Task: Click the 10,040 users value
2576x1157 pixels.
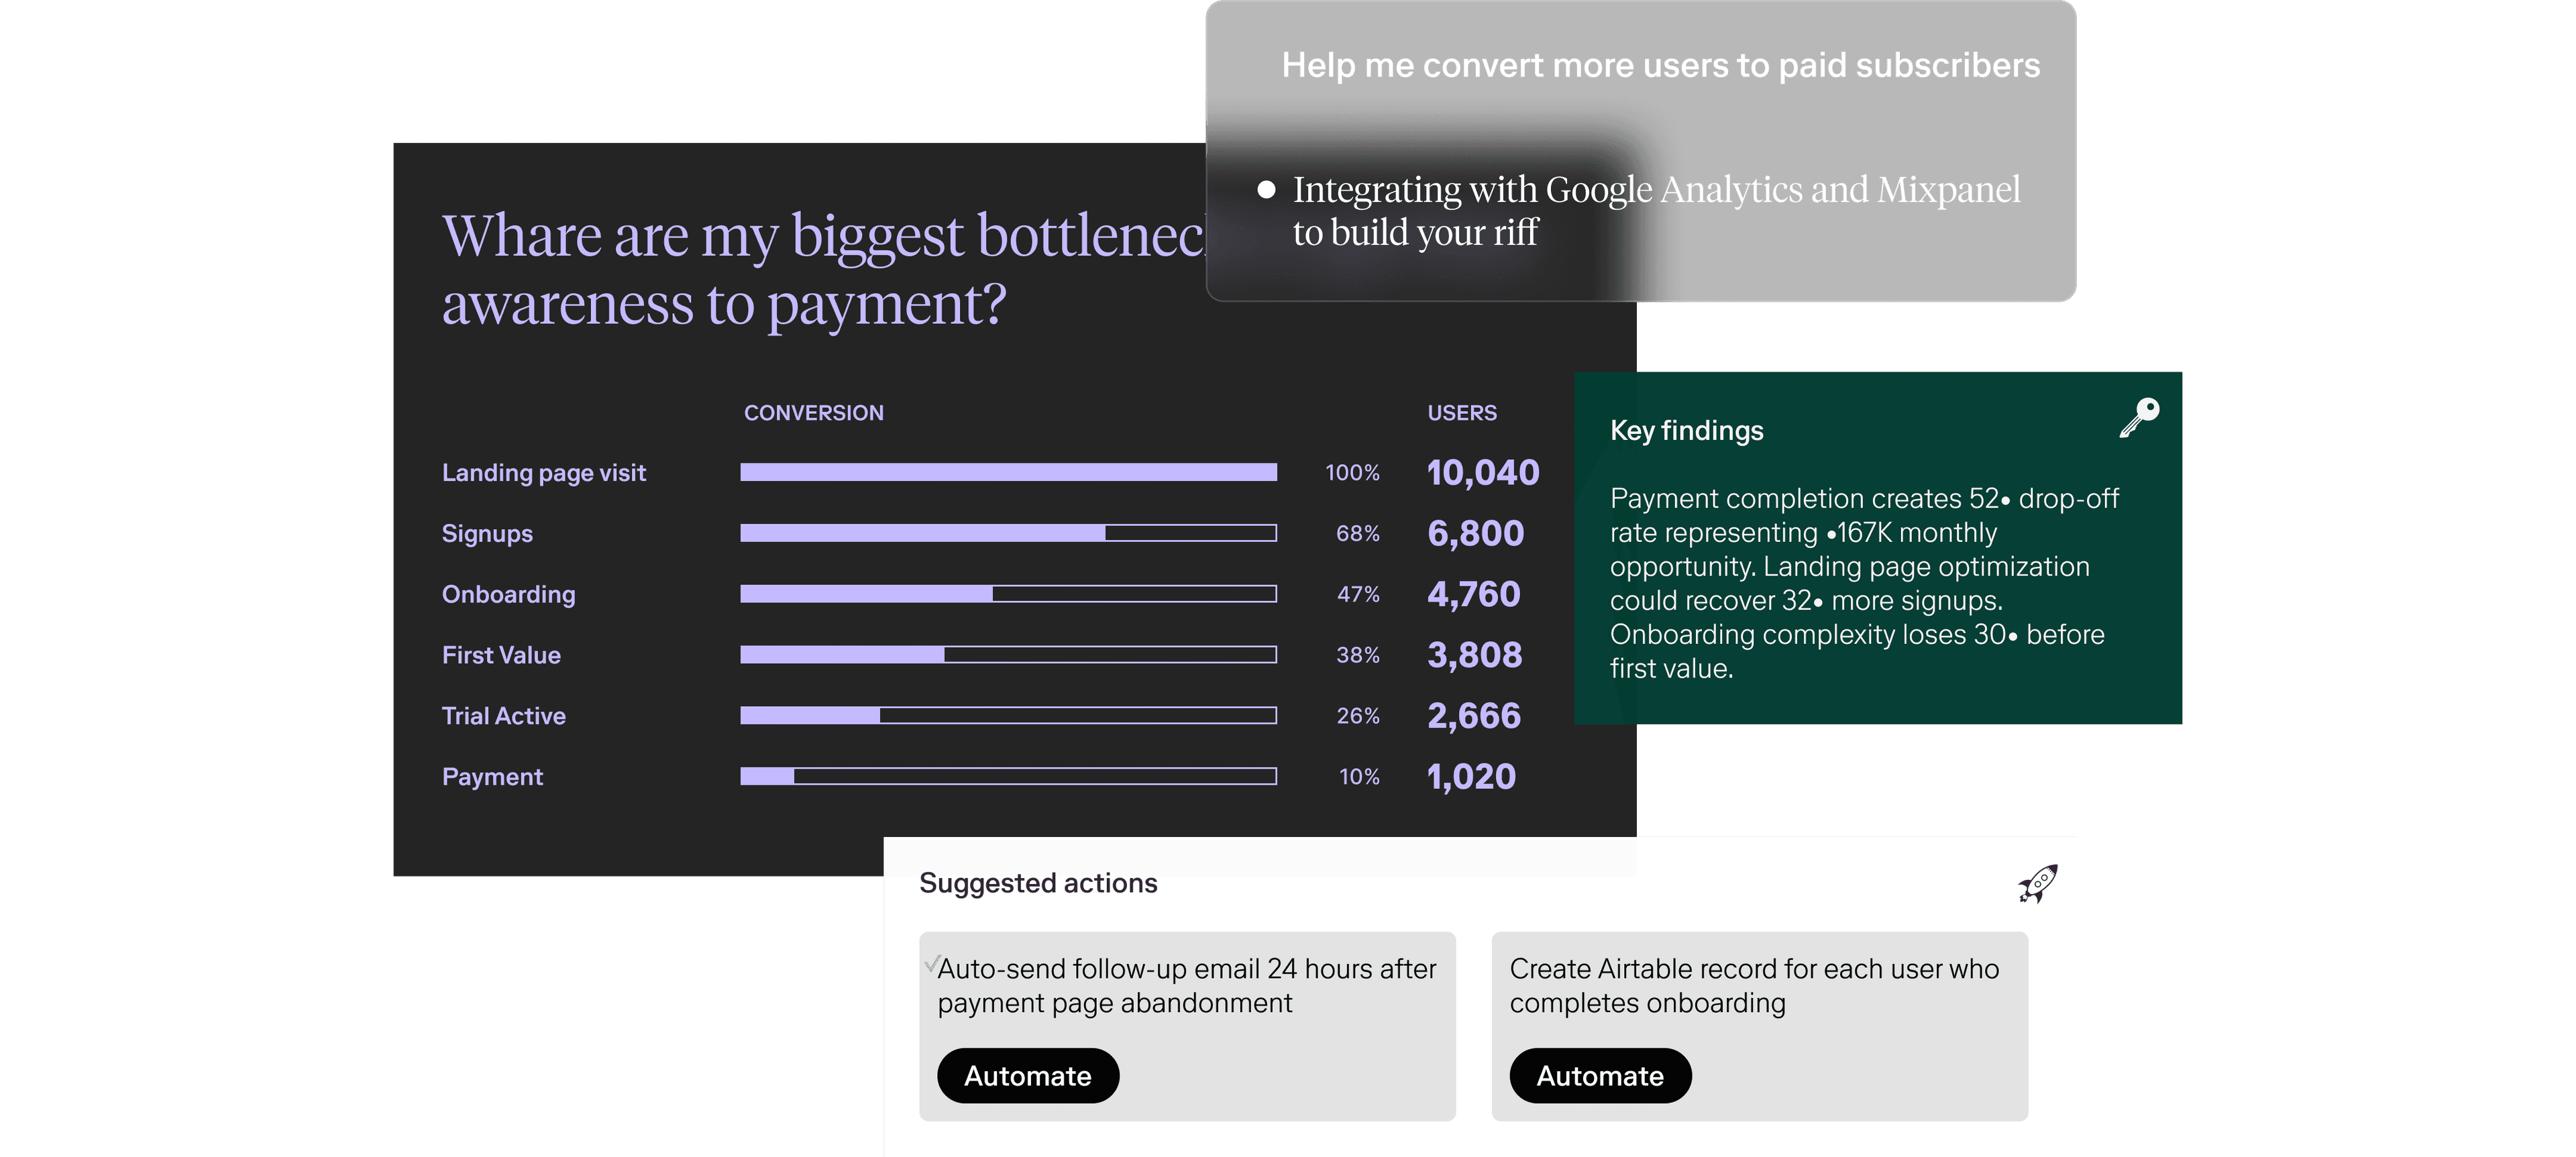Action: point(1482,473)
